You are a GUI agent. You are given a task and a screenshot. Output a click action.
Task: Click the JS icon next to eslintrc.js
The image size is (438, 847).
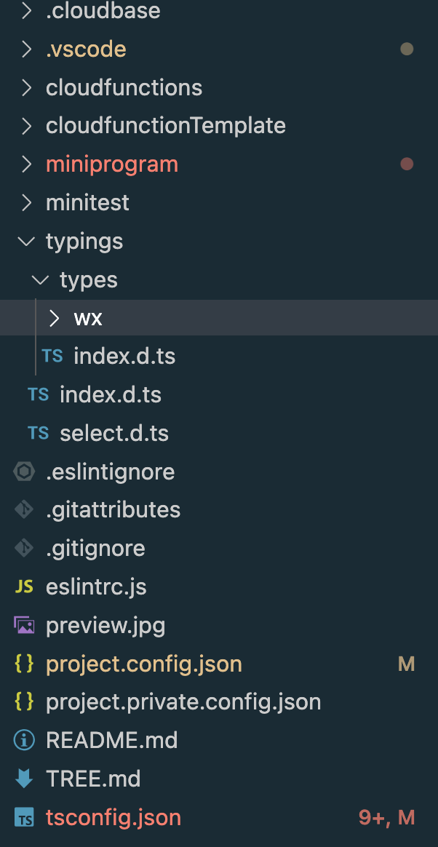[x=24, y=586]
